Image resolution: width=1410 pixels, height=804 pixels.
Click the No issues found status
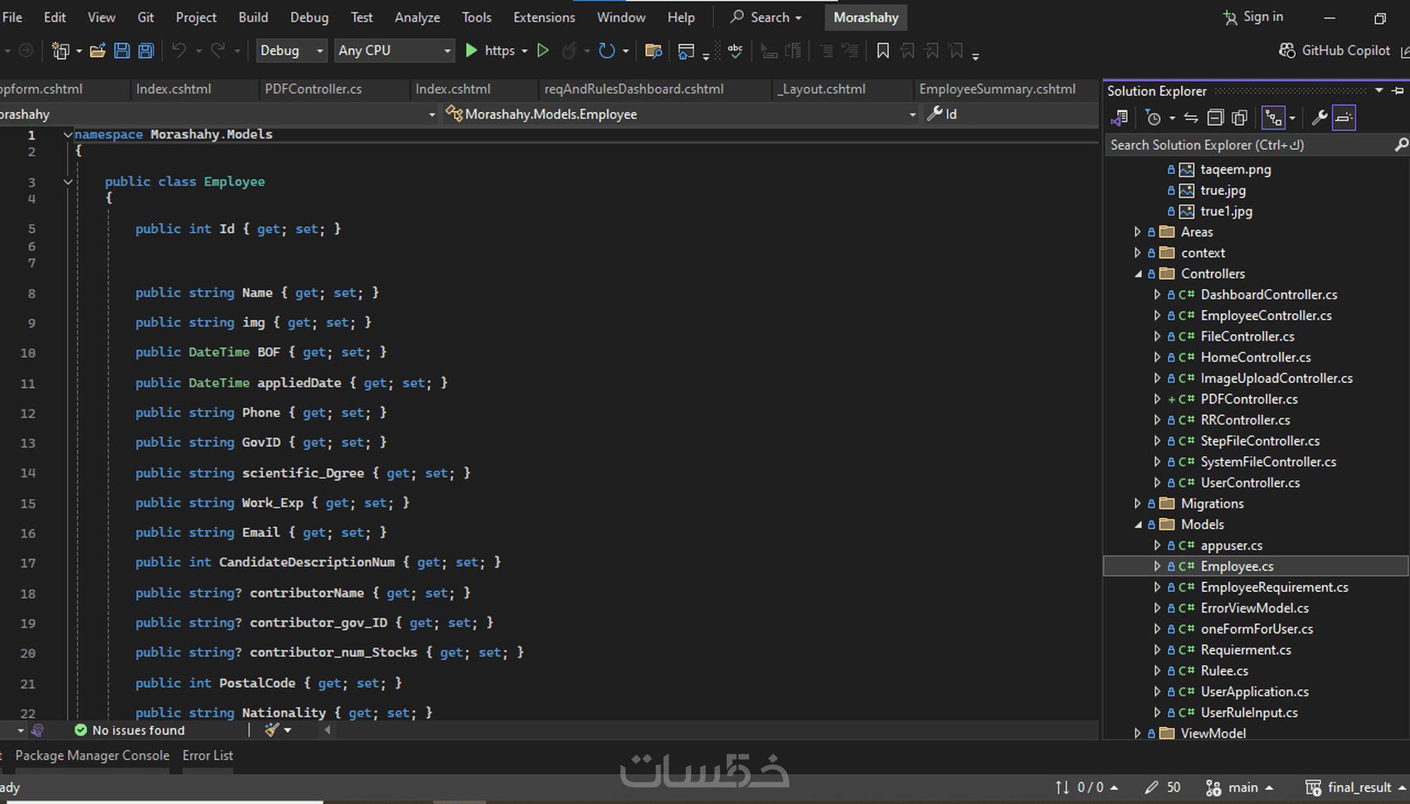129,730
